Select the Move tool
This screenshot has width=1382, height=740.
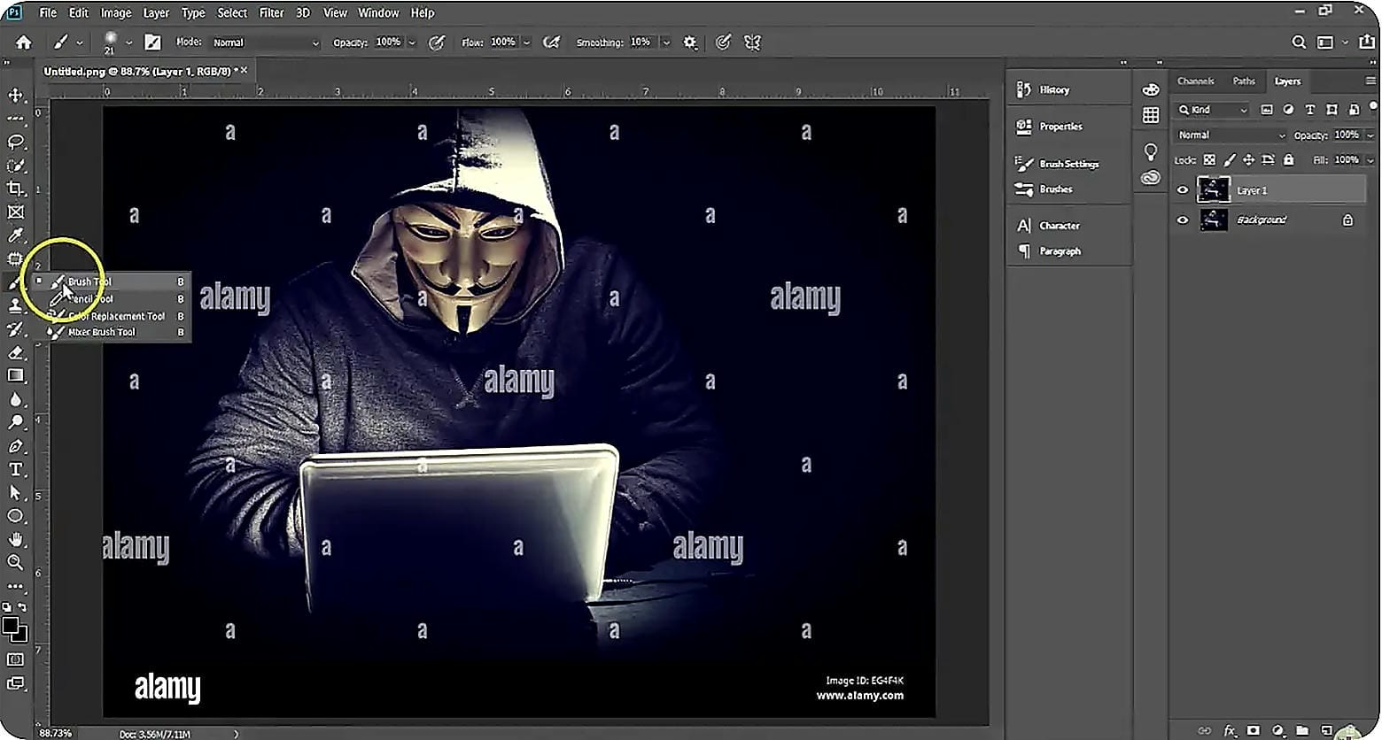(15, 95)
